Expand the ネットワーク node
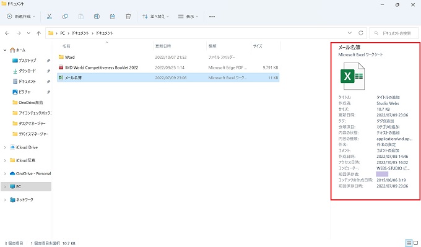 pos(5,200)
